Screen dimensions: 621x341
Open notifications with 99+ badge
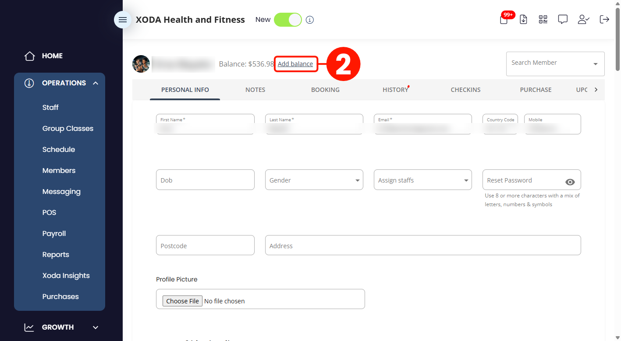504,19
